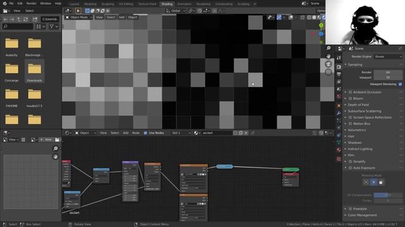Open the File menu
The image size is (405, 227).
tap(11, 4)
